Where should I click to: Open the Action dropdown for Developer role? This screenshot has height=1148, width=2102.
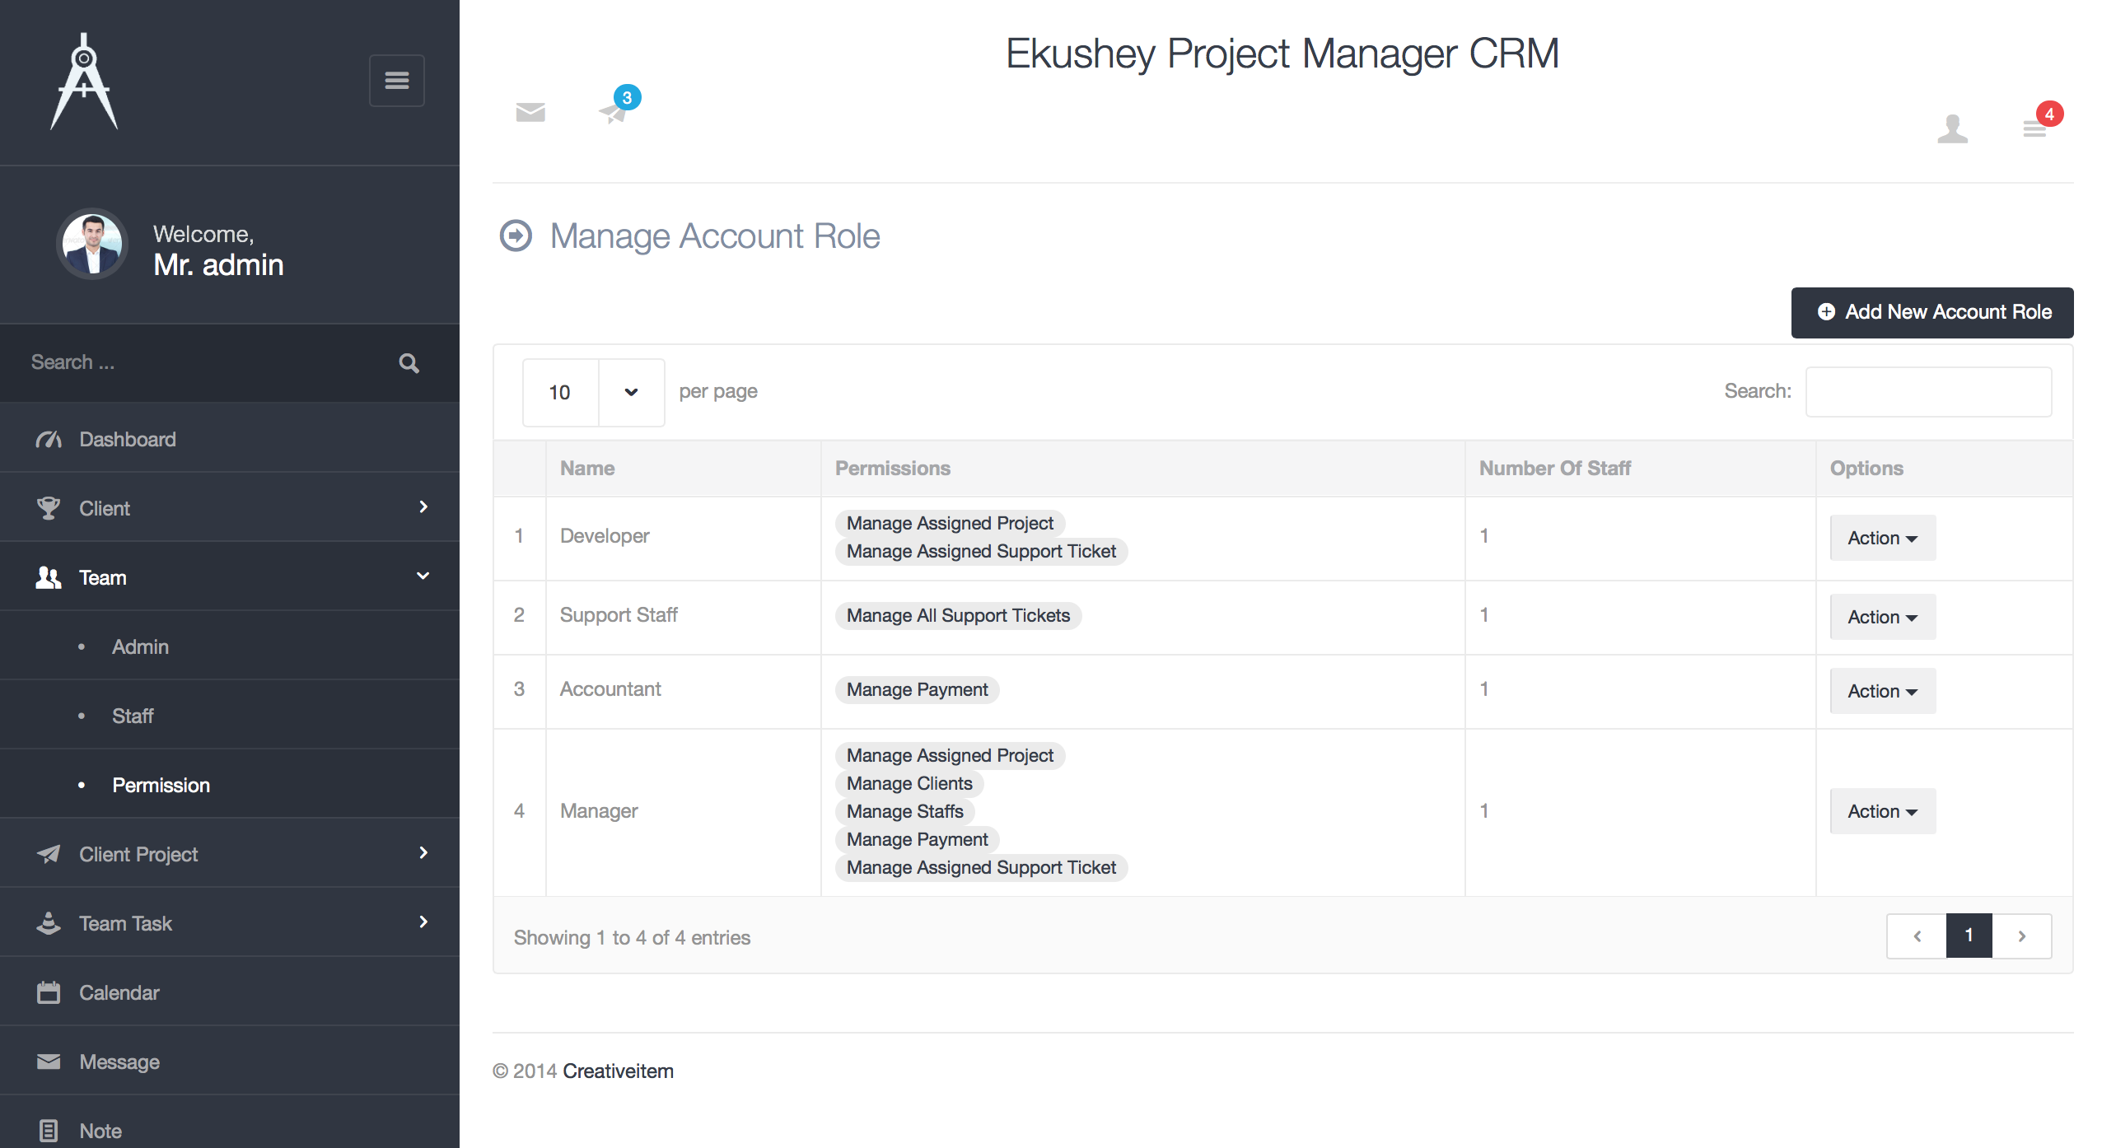[x=1882, y=538]
